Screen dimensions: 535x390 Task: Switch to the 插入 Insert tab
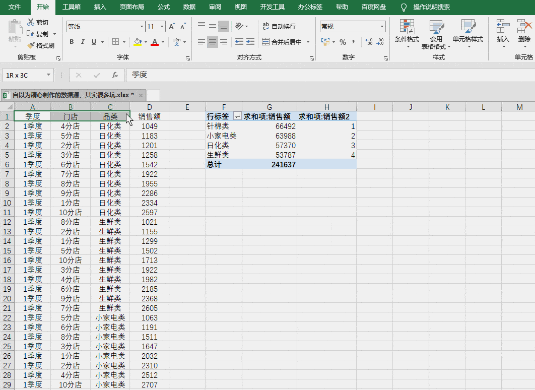tap(100, 7)
